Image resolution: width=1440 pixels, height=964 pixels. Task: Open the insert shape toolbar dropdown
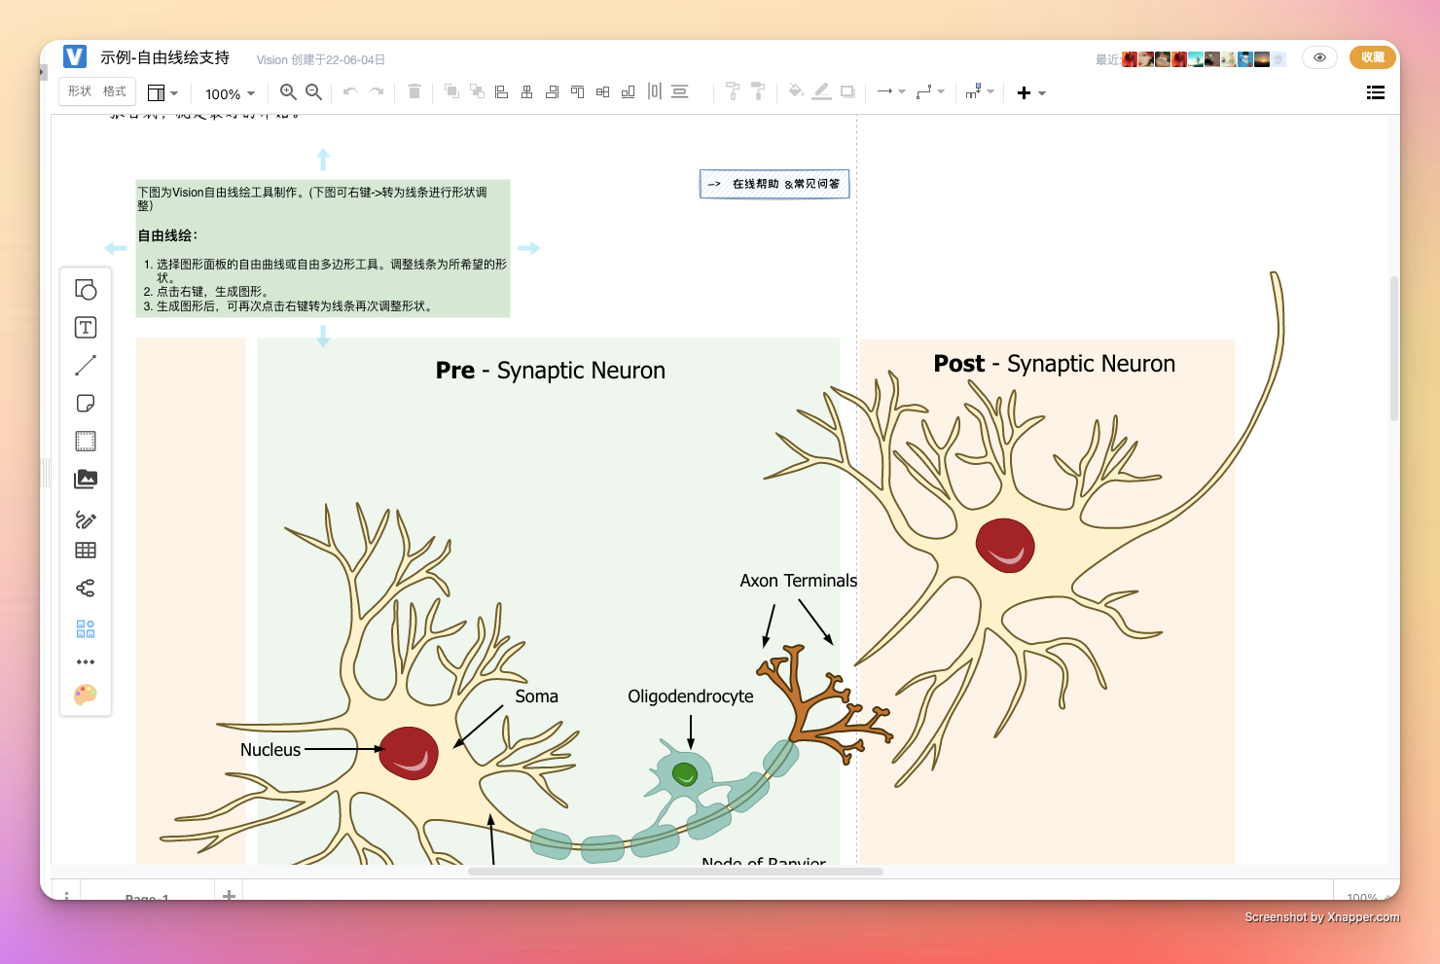pyautogui.click(x=980, y=91)
